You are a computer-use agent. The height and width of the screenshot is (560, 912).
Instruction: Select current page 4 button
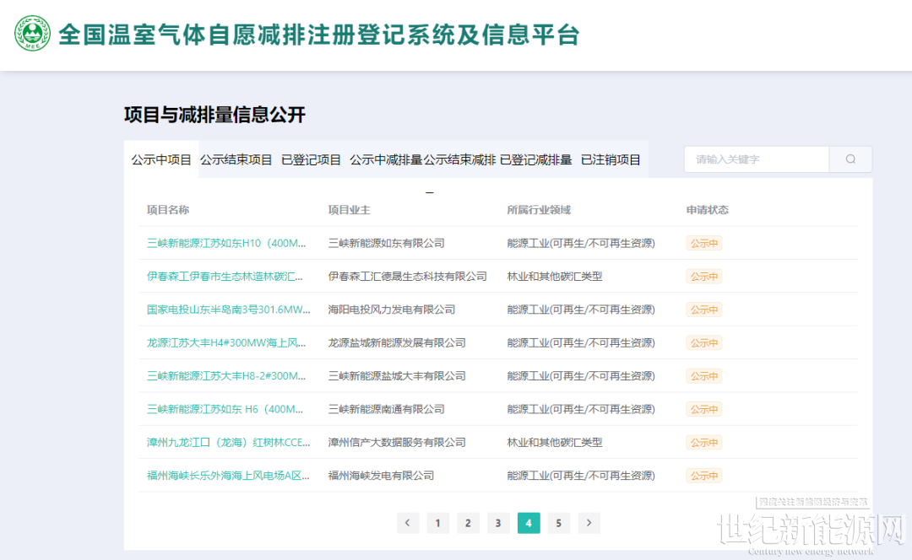click(529, 523)
